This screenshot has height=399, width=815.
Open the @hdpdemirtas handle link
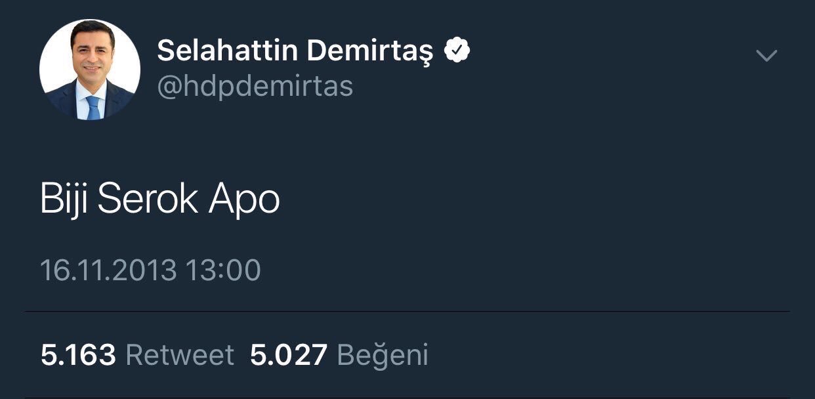[x=255, y=86]
